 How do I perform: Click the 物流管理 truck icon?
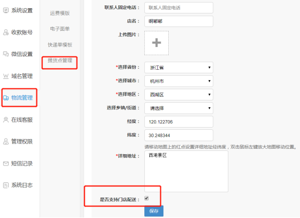tap(6, 98)
